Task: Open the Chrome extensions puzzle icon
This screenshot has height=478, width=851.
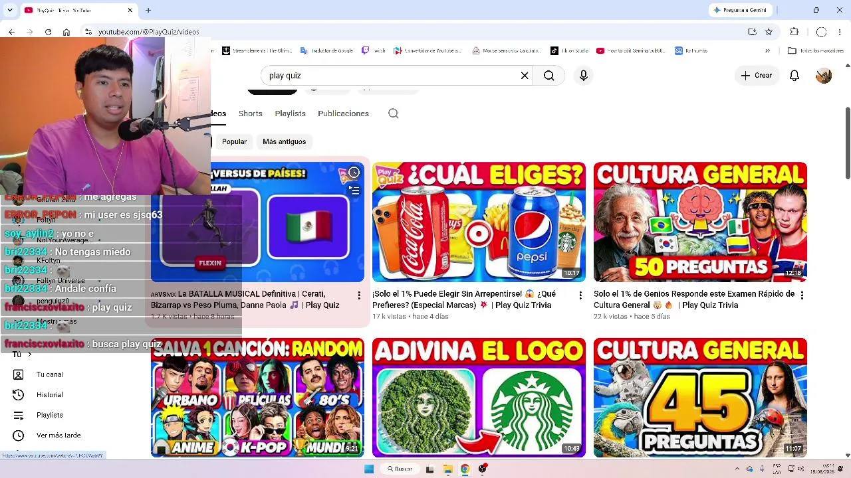Action: pyautogui.click(x=794, y=32)
